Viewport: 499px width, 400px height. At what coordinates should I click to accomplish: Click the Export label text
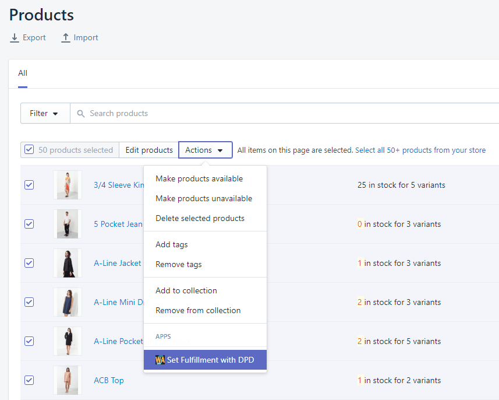click(34, 38)
